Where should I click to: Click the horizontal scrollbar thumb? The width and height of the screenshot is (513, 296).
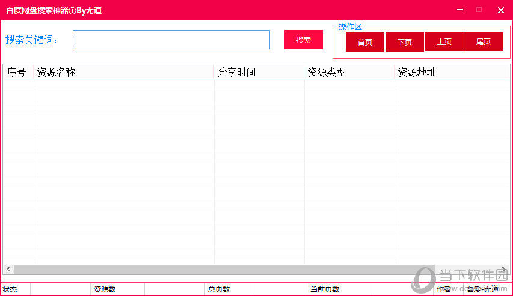[224, 269]
